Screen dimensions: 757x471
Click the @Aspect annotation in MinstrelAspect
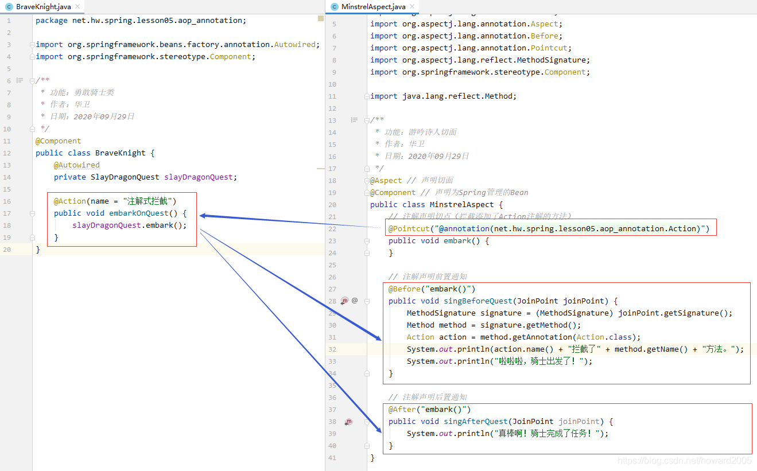coord(386,181)
